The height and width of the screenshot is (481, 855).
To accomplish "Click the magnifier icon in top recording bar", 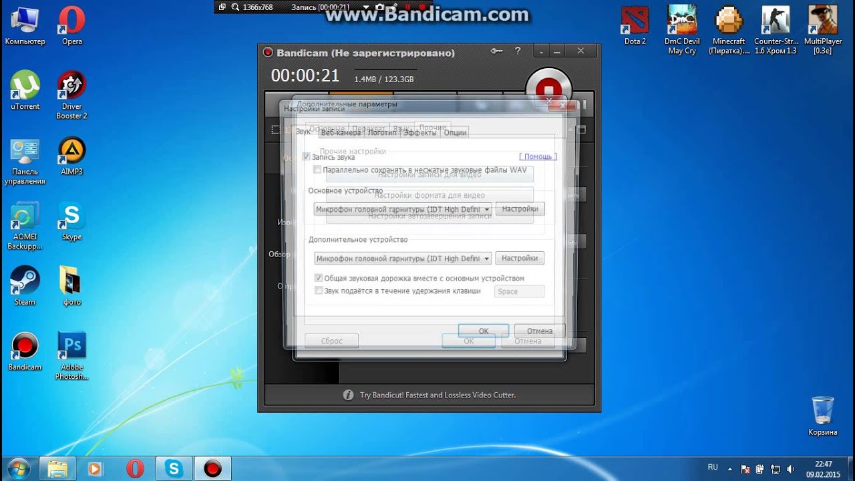I will point(235,7).
